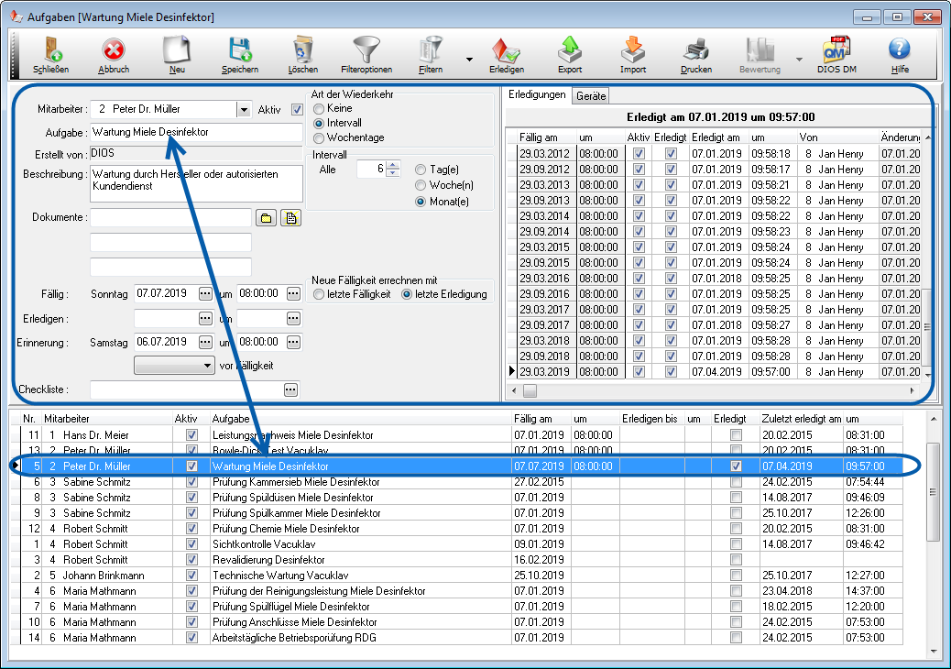This screenshot has width=951, height=669.
Task: Open the Mitarbeiter dropdown
Action: [244, 110]
